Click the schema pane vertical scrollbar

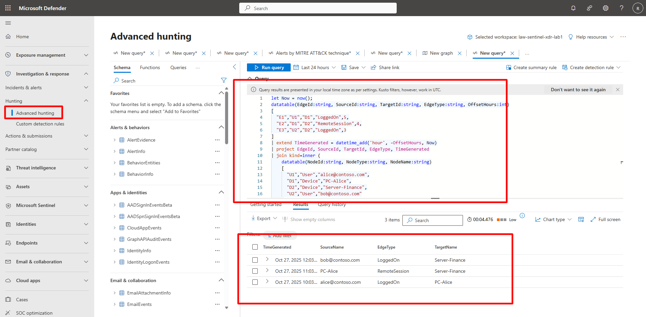(226, 117)
